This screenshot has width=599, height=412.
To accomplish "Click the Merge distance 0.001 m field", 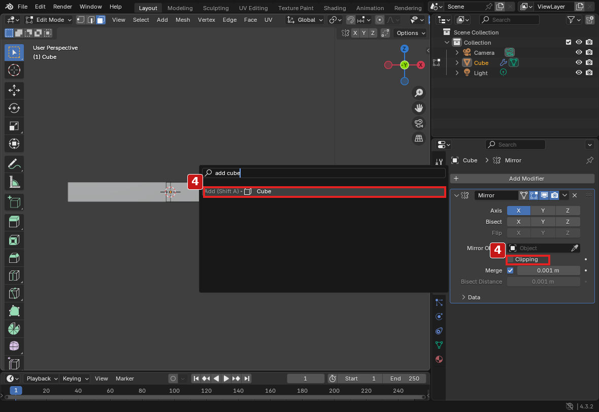I will click(x=548, y=270).
